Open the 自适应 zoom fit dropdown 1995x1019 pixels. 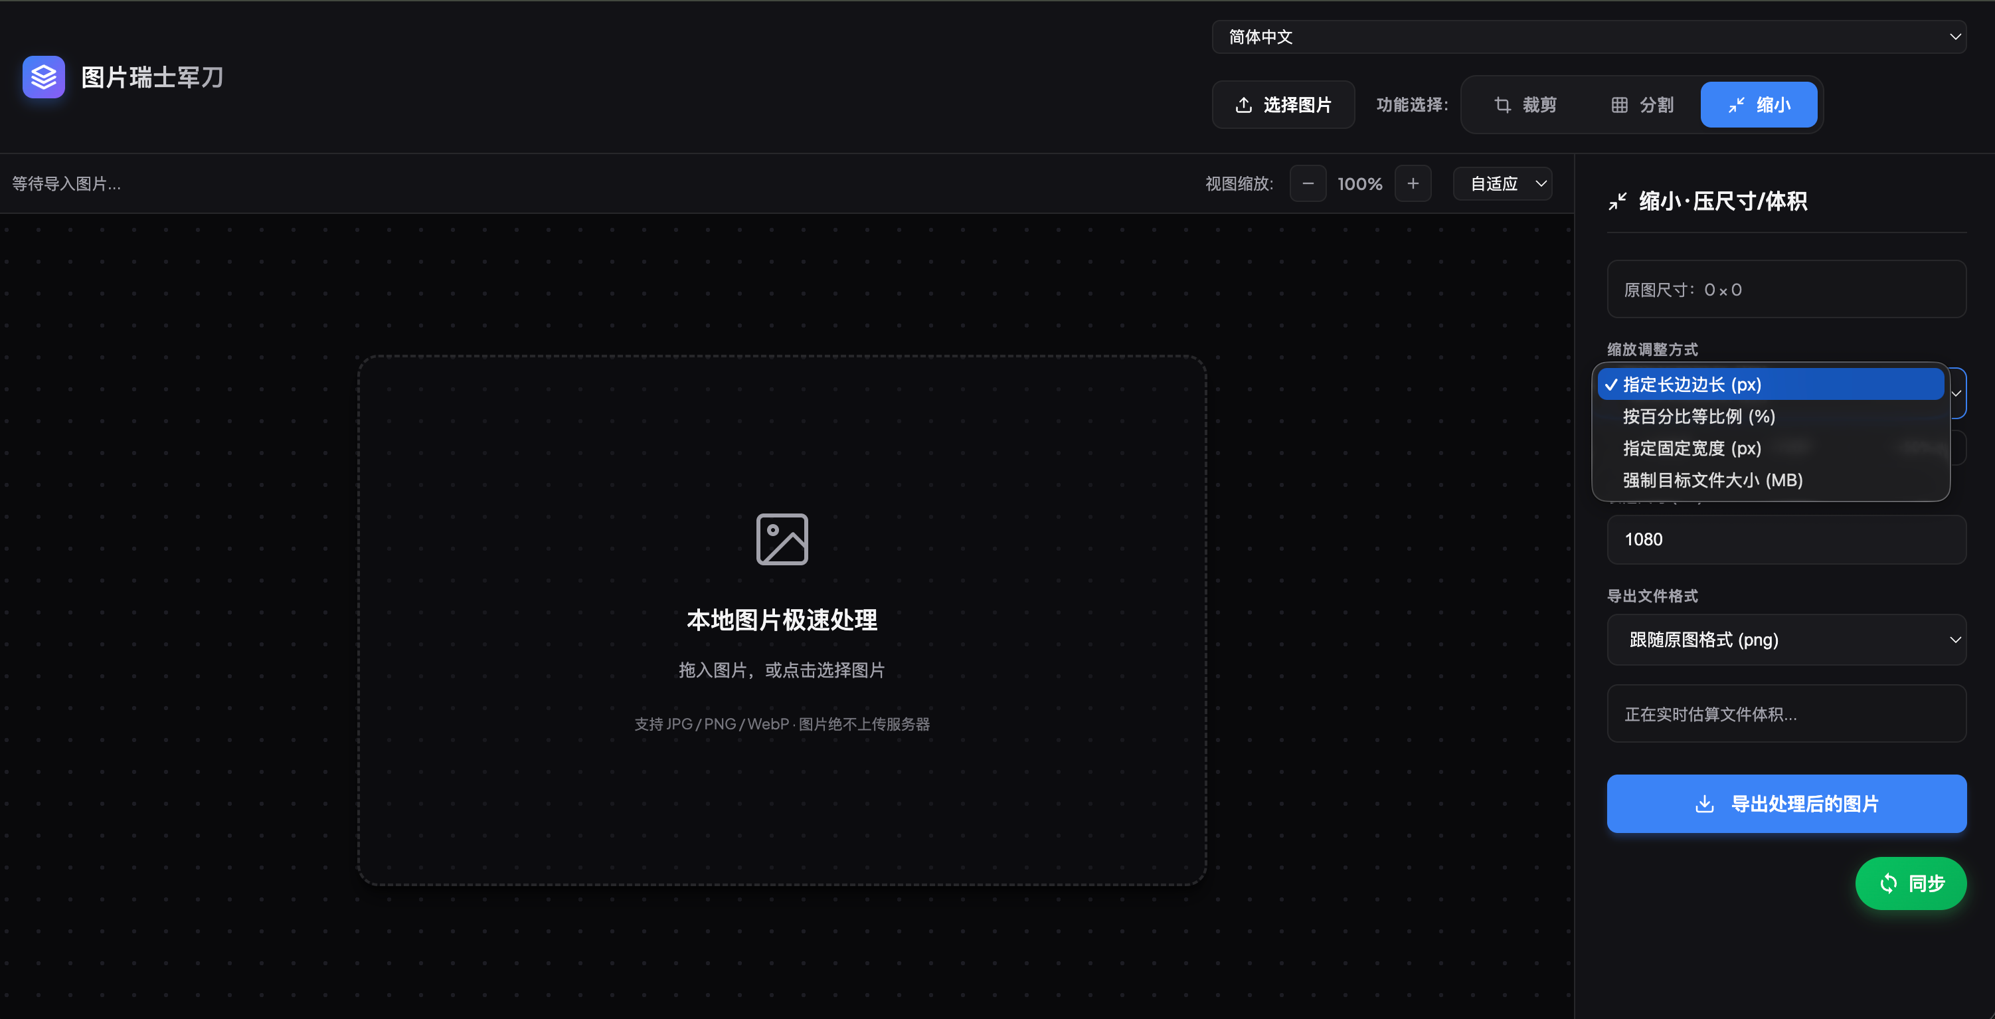pos(1503,183)
